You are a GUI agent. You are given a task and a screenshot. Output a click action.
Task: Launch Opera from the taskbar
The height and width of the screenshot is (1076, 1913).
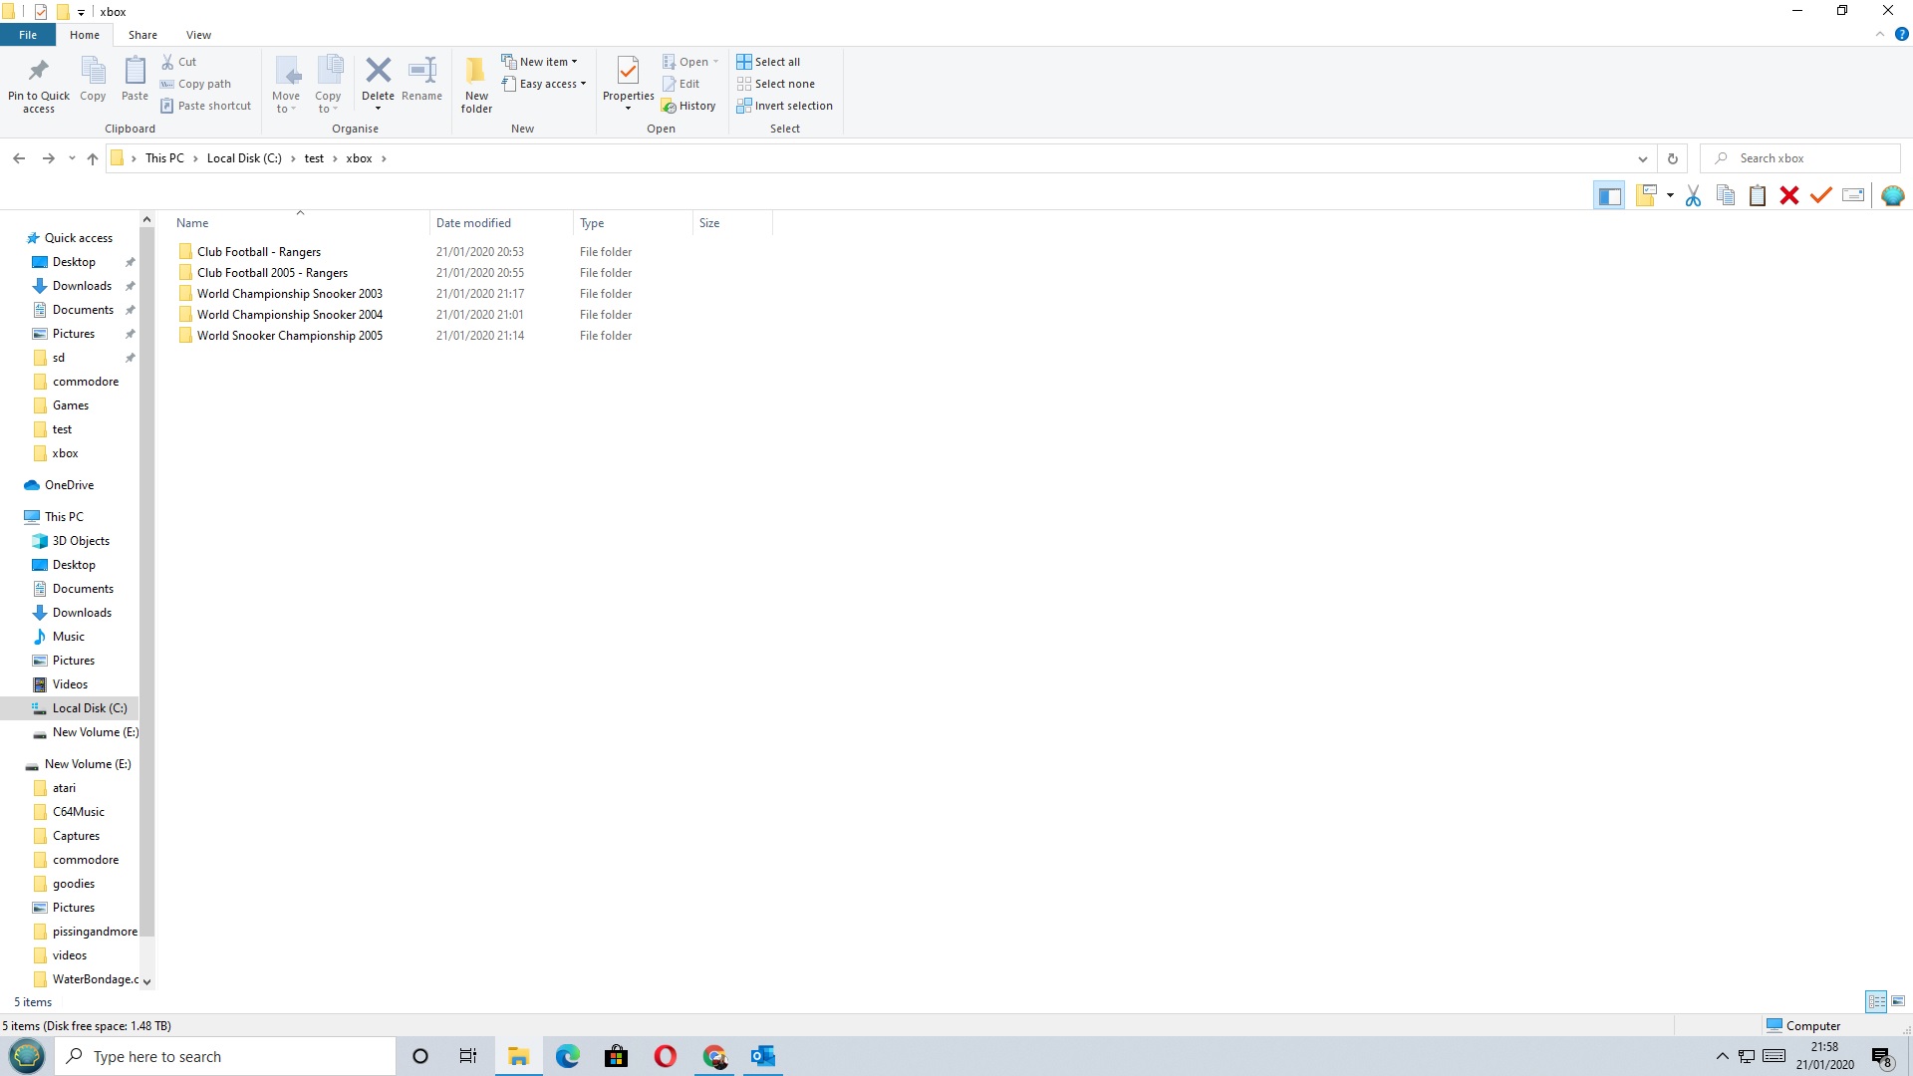click(x=666, y=1056)
